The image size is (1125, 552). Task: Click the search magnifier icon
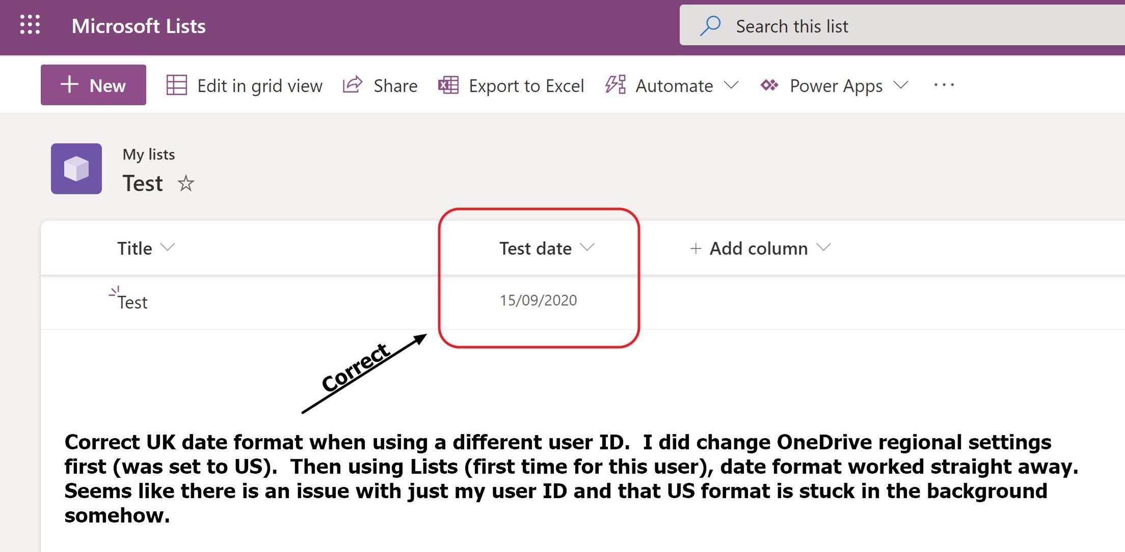[710, 25]
